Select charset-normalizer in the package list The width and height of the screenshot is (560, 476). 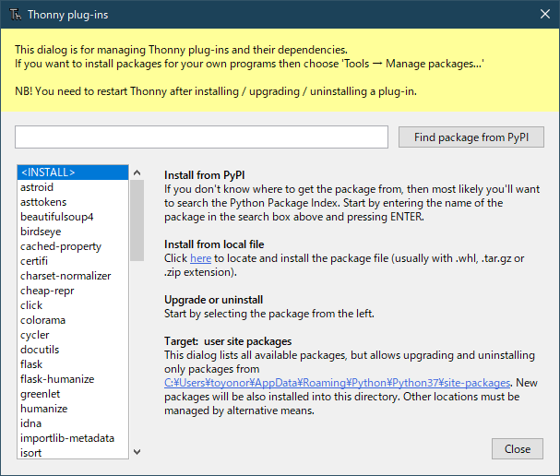point(73,276)
